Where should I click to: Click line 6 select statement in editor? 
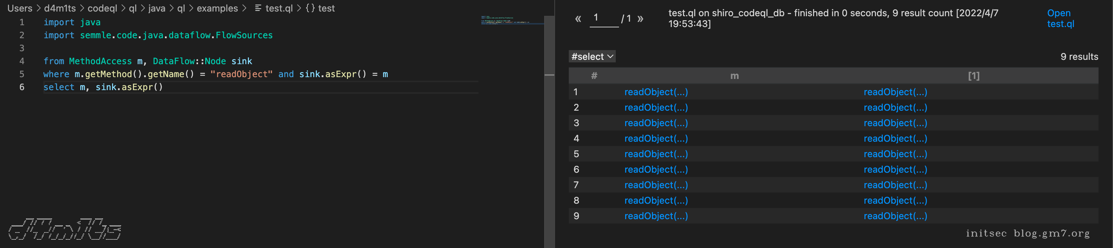pyautogui.click(x=103, y=87)
